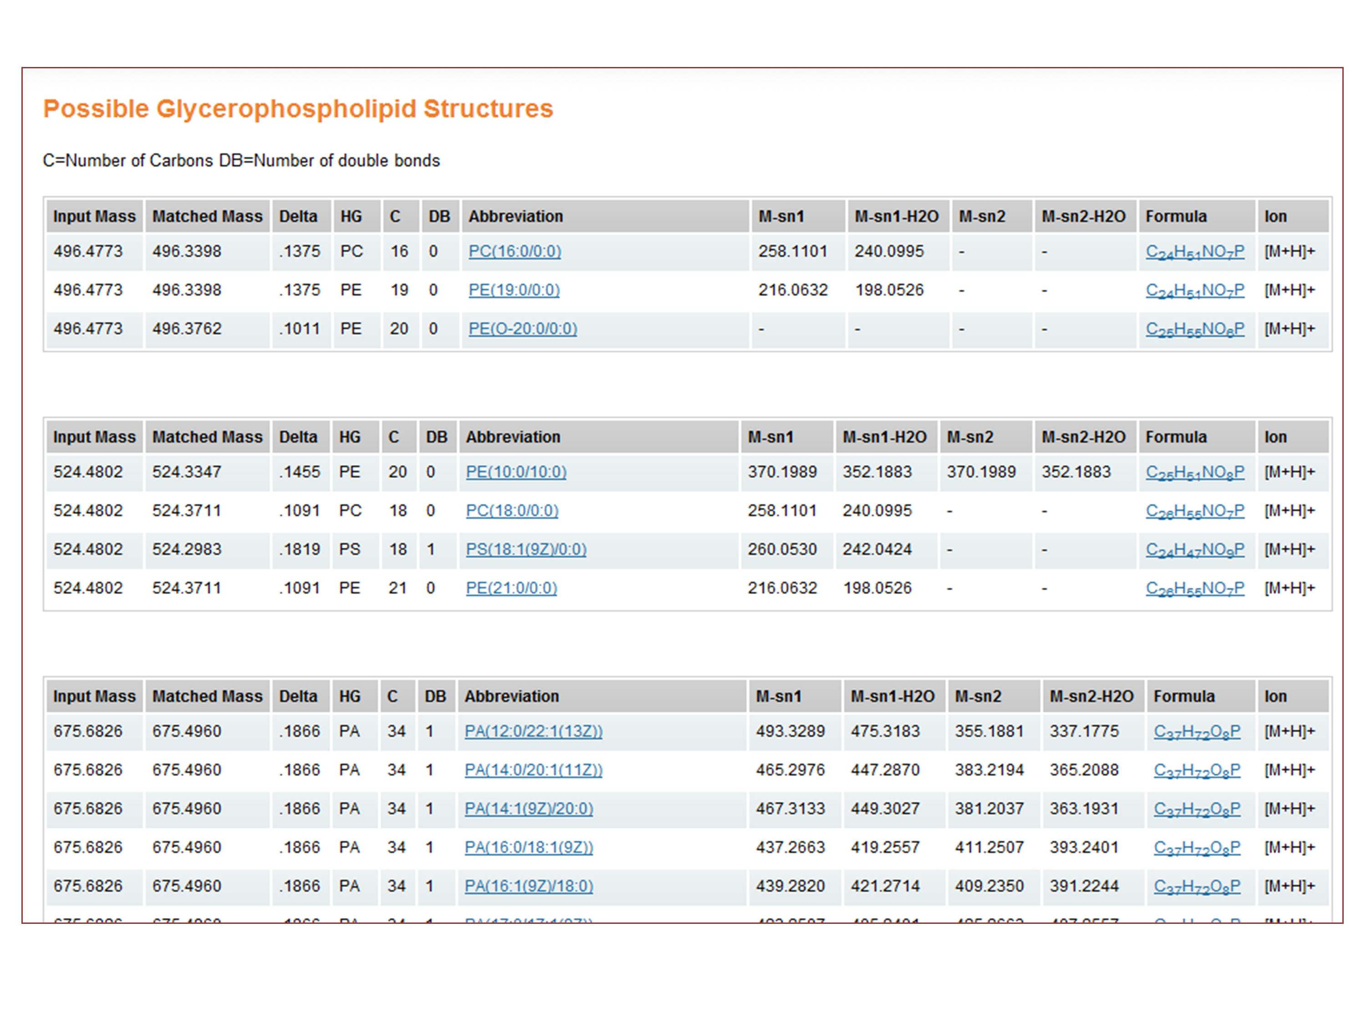Click the C37H72O8P formula in the PA(12:0/22:1(13Z)) row
Viewport: 1366px width, 1025px height.
[x=1197, y=732]
